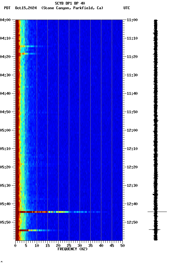
Task: Click the 05:30 PDT time label
Action: tap(5, 186)
